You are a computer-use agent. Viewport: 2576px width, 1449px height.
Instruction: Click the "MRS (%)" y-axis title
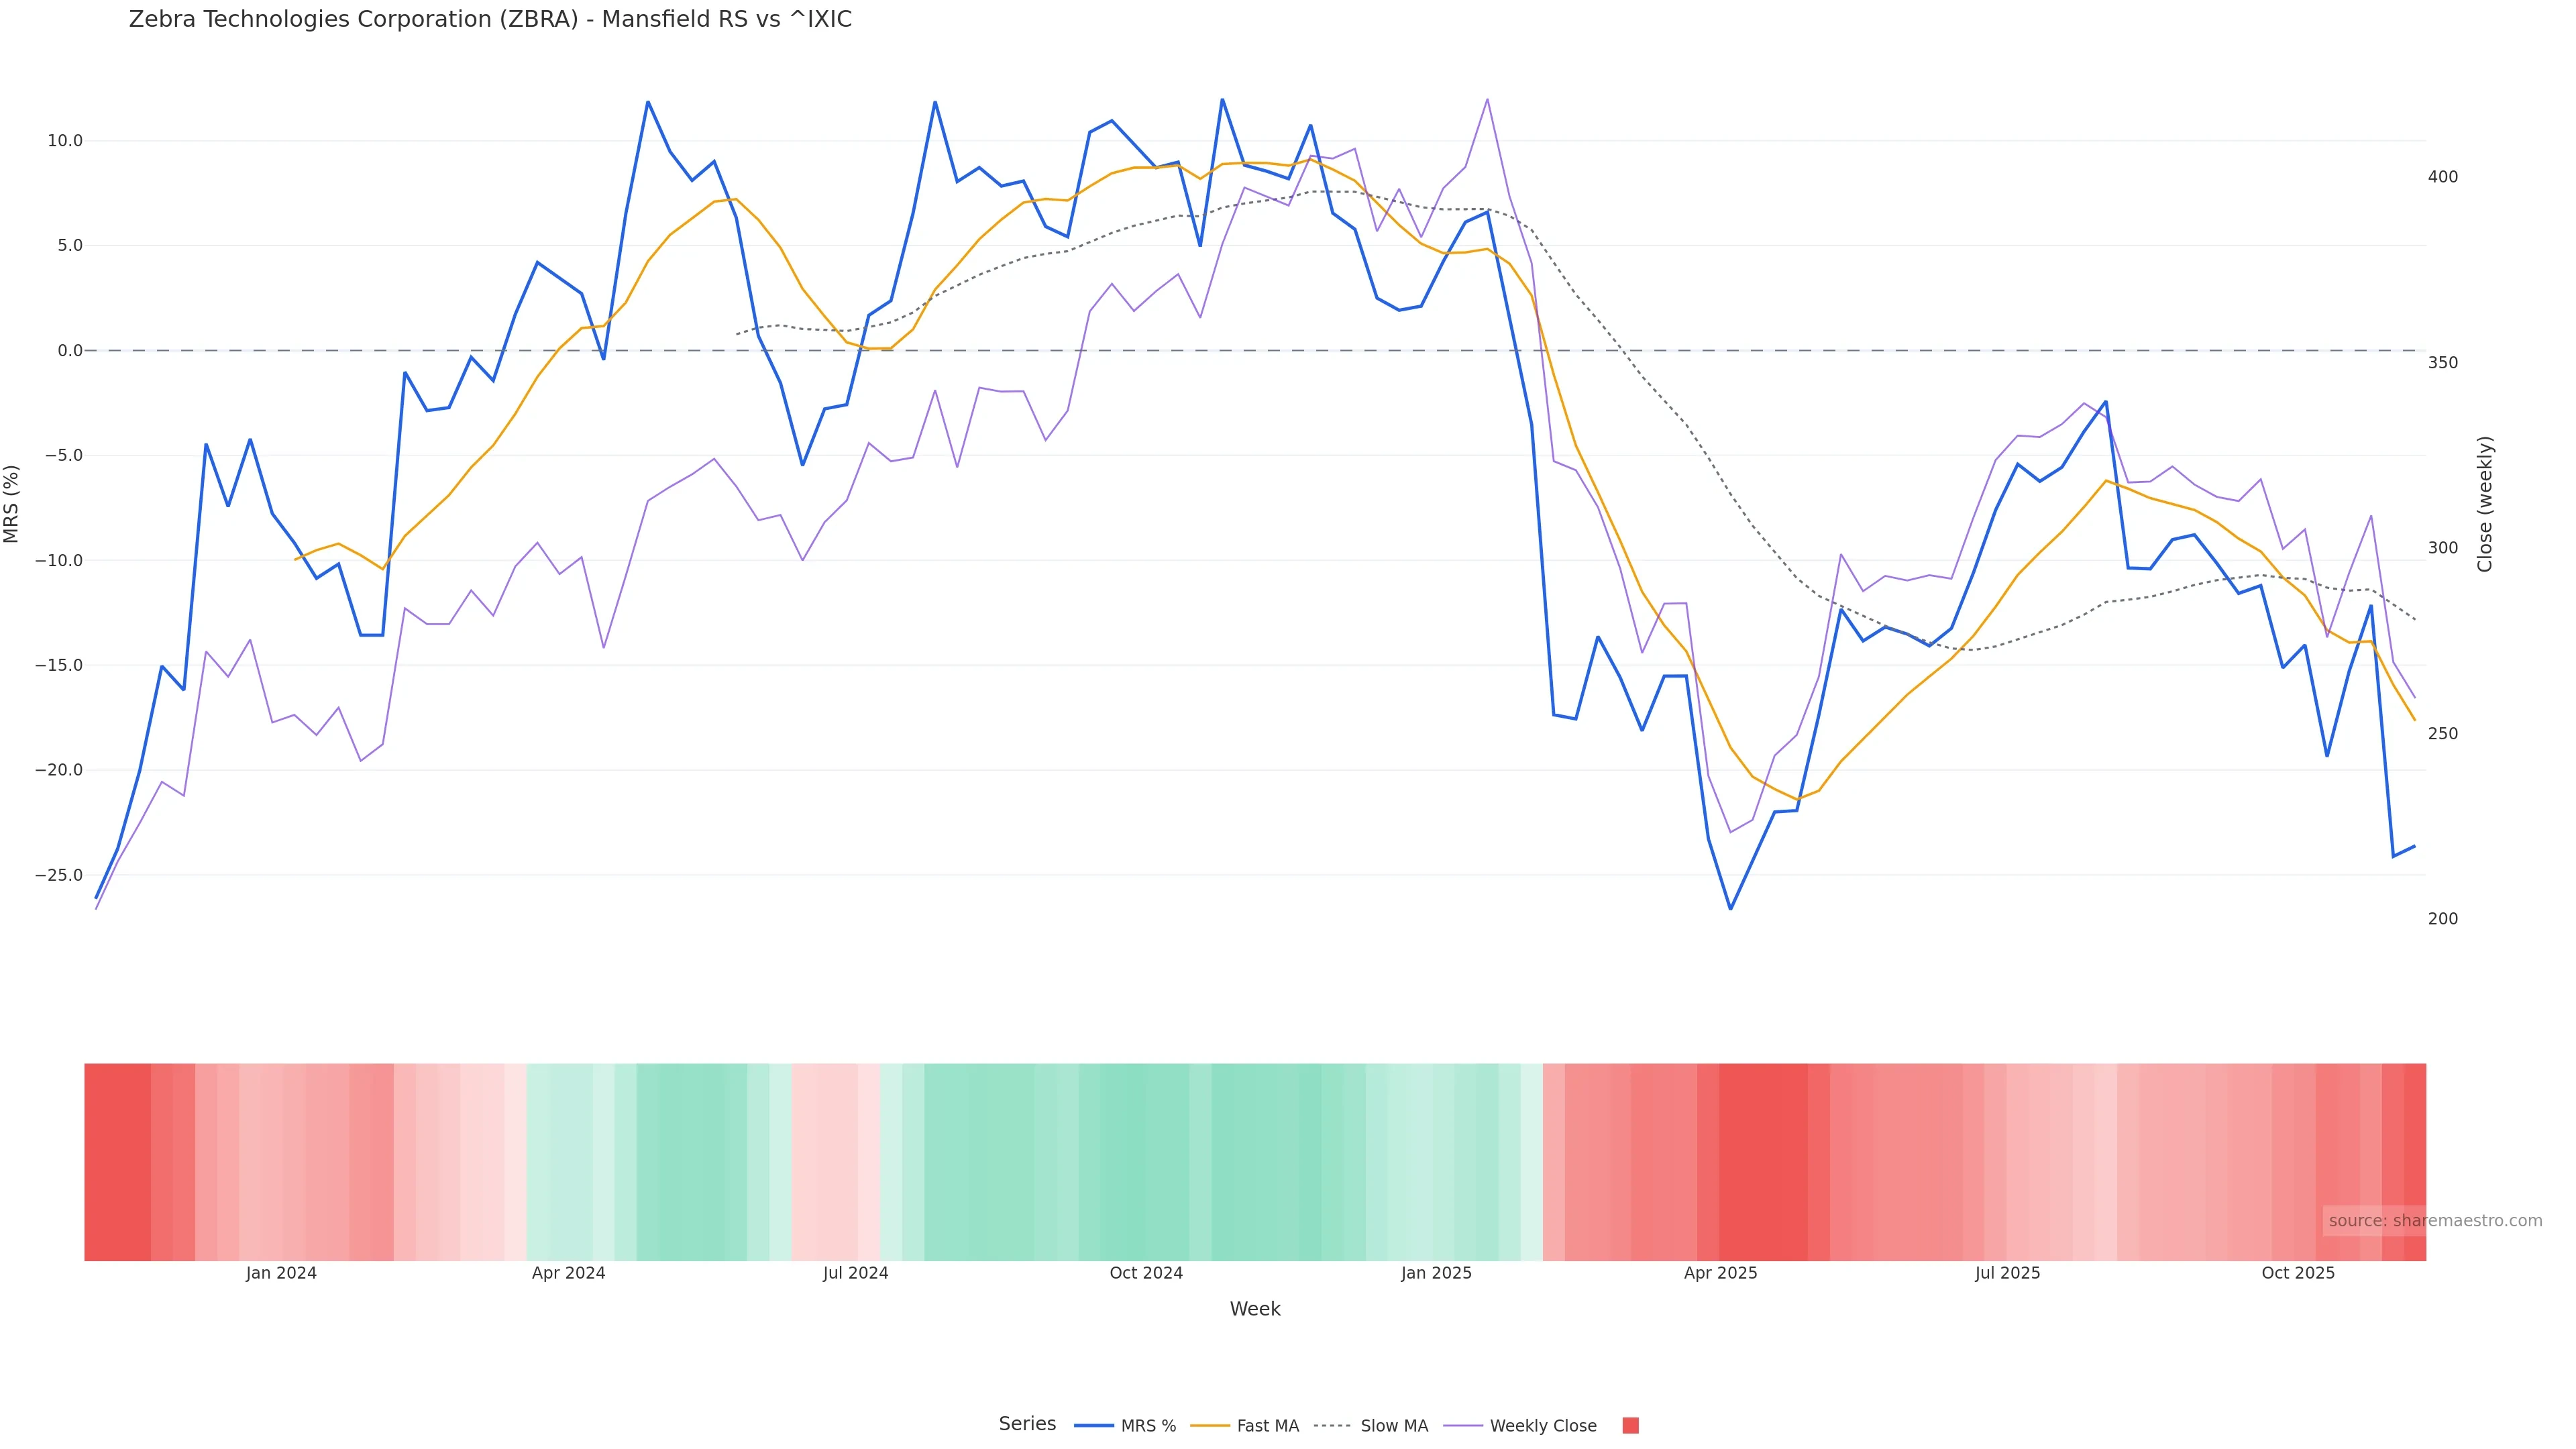(12, 504)
